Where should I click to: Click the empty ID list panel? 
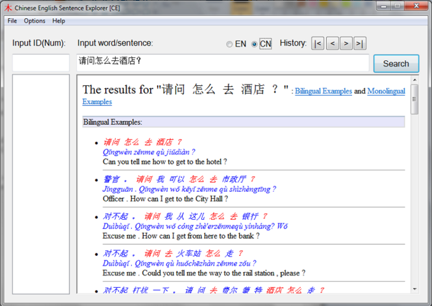pos(41,184)
